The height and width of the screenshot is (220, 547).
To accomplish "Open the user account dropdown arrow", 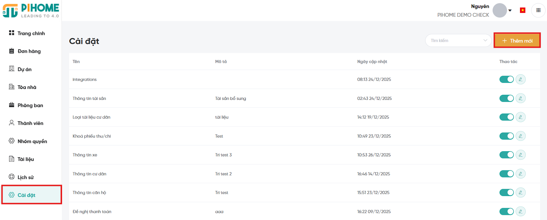I will (510, 11).
